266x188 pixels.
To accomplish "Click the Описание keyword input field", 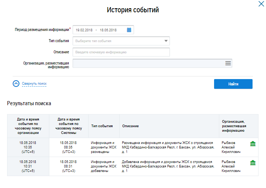I will point(121,52).
